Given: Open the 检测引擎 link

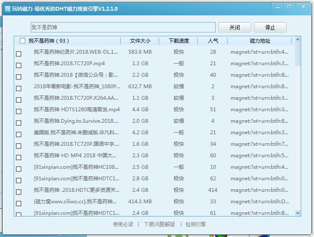Looking at the screenshot, I should (x=196, y=224).
